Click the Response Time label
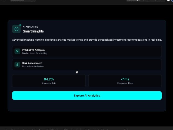This screenshot has width=173, height=130. click(x=125, y=83)
